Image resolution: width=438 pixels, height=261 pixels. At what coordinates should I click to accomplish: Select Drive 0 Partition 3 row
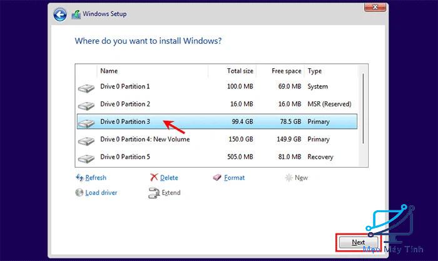coord(217,121)
